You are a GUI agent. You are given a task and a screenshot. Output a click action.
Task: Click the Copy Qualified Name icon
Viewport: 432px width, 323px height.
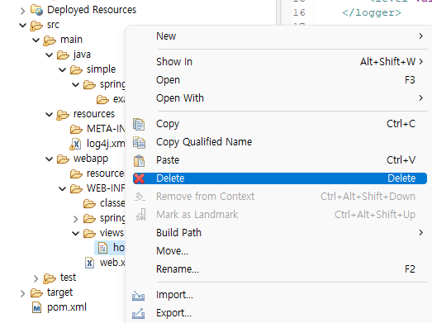tap(139, 142)
